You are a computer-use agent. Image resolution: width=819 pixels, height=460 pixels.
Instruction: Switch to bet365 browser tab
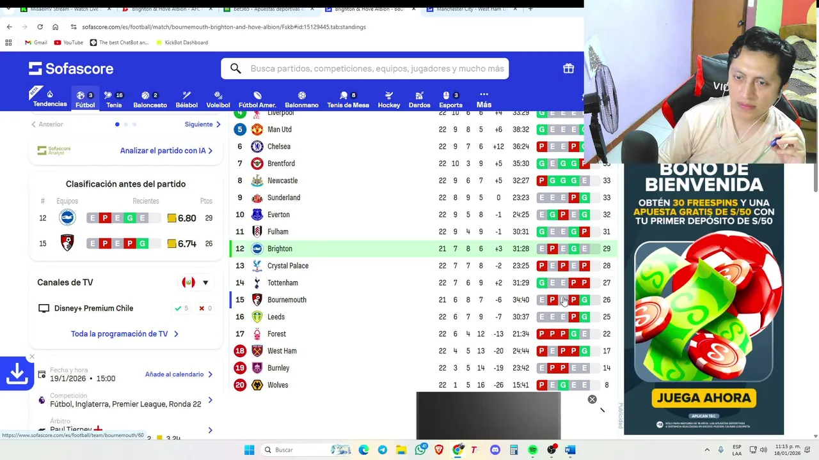267,9
